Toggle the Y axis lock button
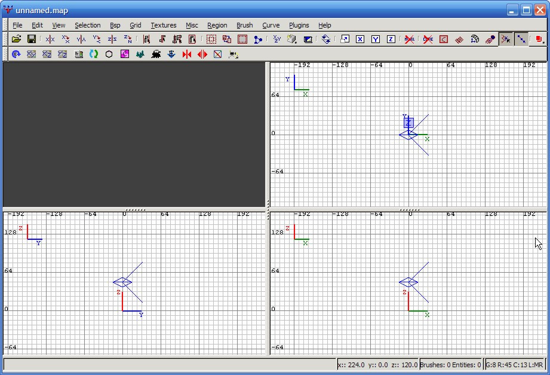Screen dimensions: 550x375 [x=376, y=39]
